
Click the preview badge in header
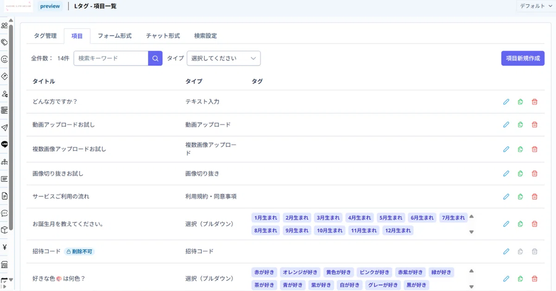(x=50, y=6)
